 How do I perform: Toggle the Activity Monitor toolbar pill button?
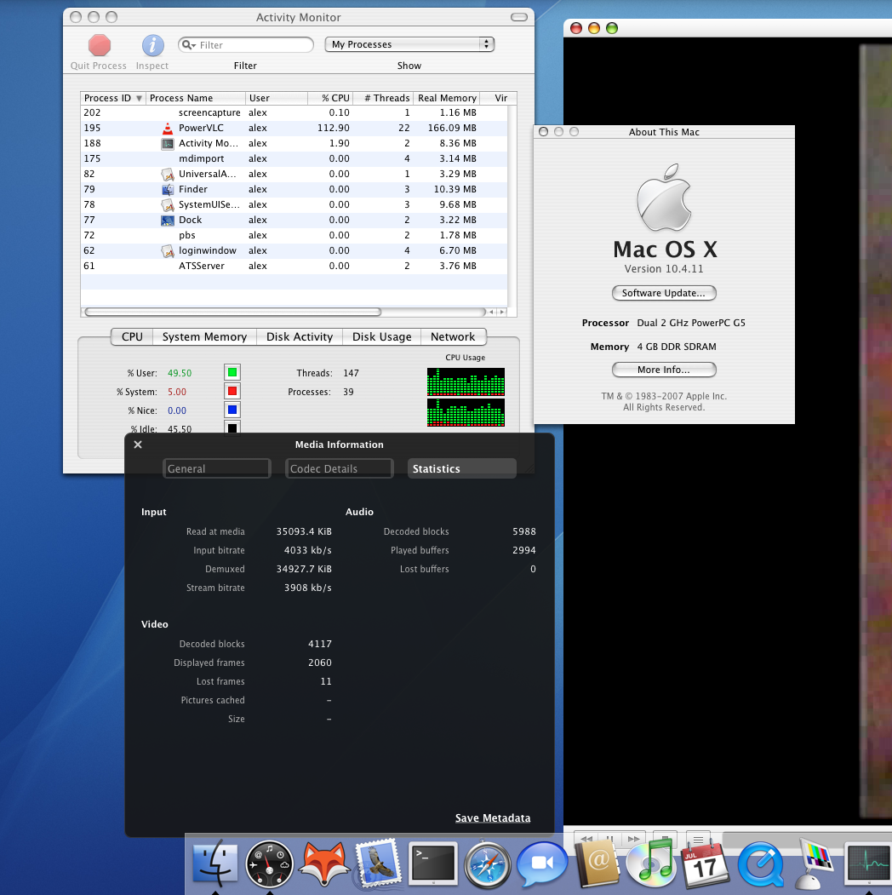(x=519, y=17)
